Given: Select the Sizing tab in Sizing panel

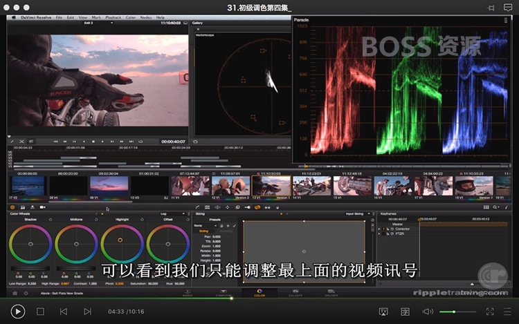Looking at the screenshot, I should point(203,231).
